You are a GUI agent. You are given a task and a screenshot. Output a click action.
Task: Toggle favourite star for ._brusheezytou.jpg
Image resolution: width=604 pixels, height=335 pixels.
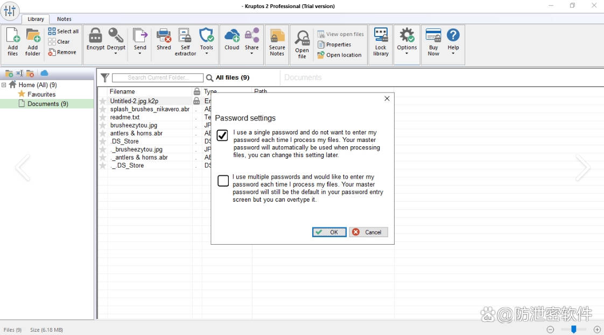tap(103, 149)
